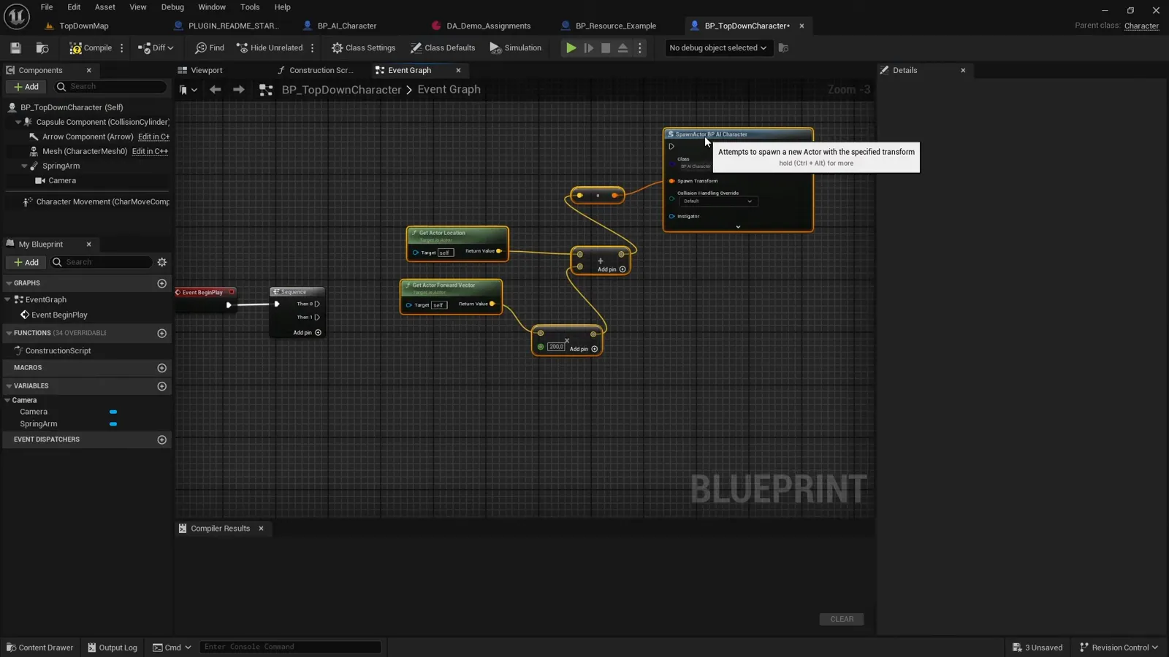
Task: Add a new function with plus icon
Action: [x=162, y=334]
